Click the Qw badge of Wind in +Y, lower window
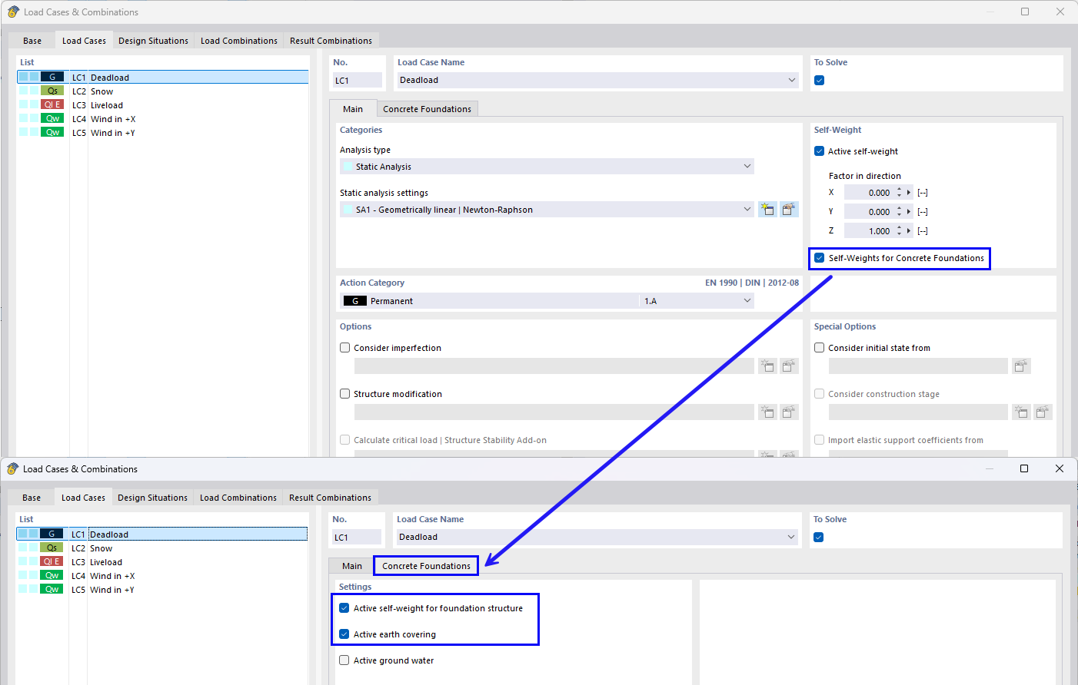 click(52, 590)
